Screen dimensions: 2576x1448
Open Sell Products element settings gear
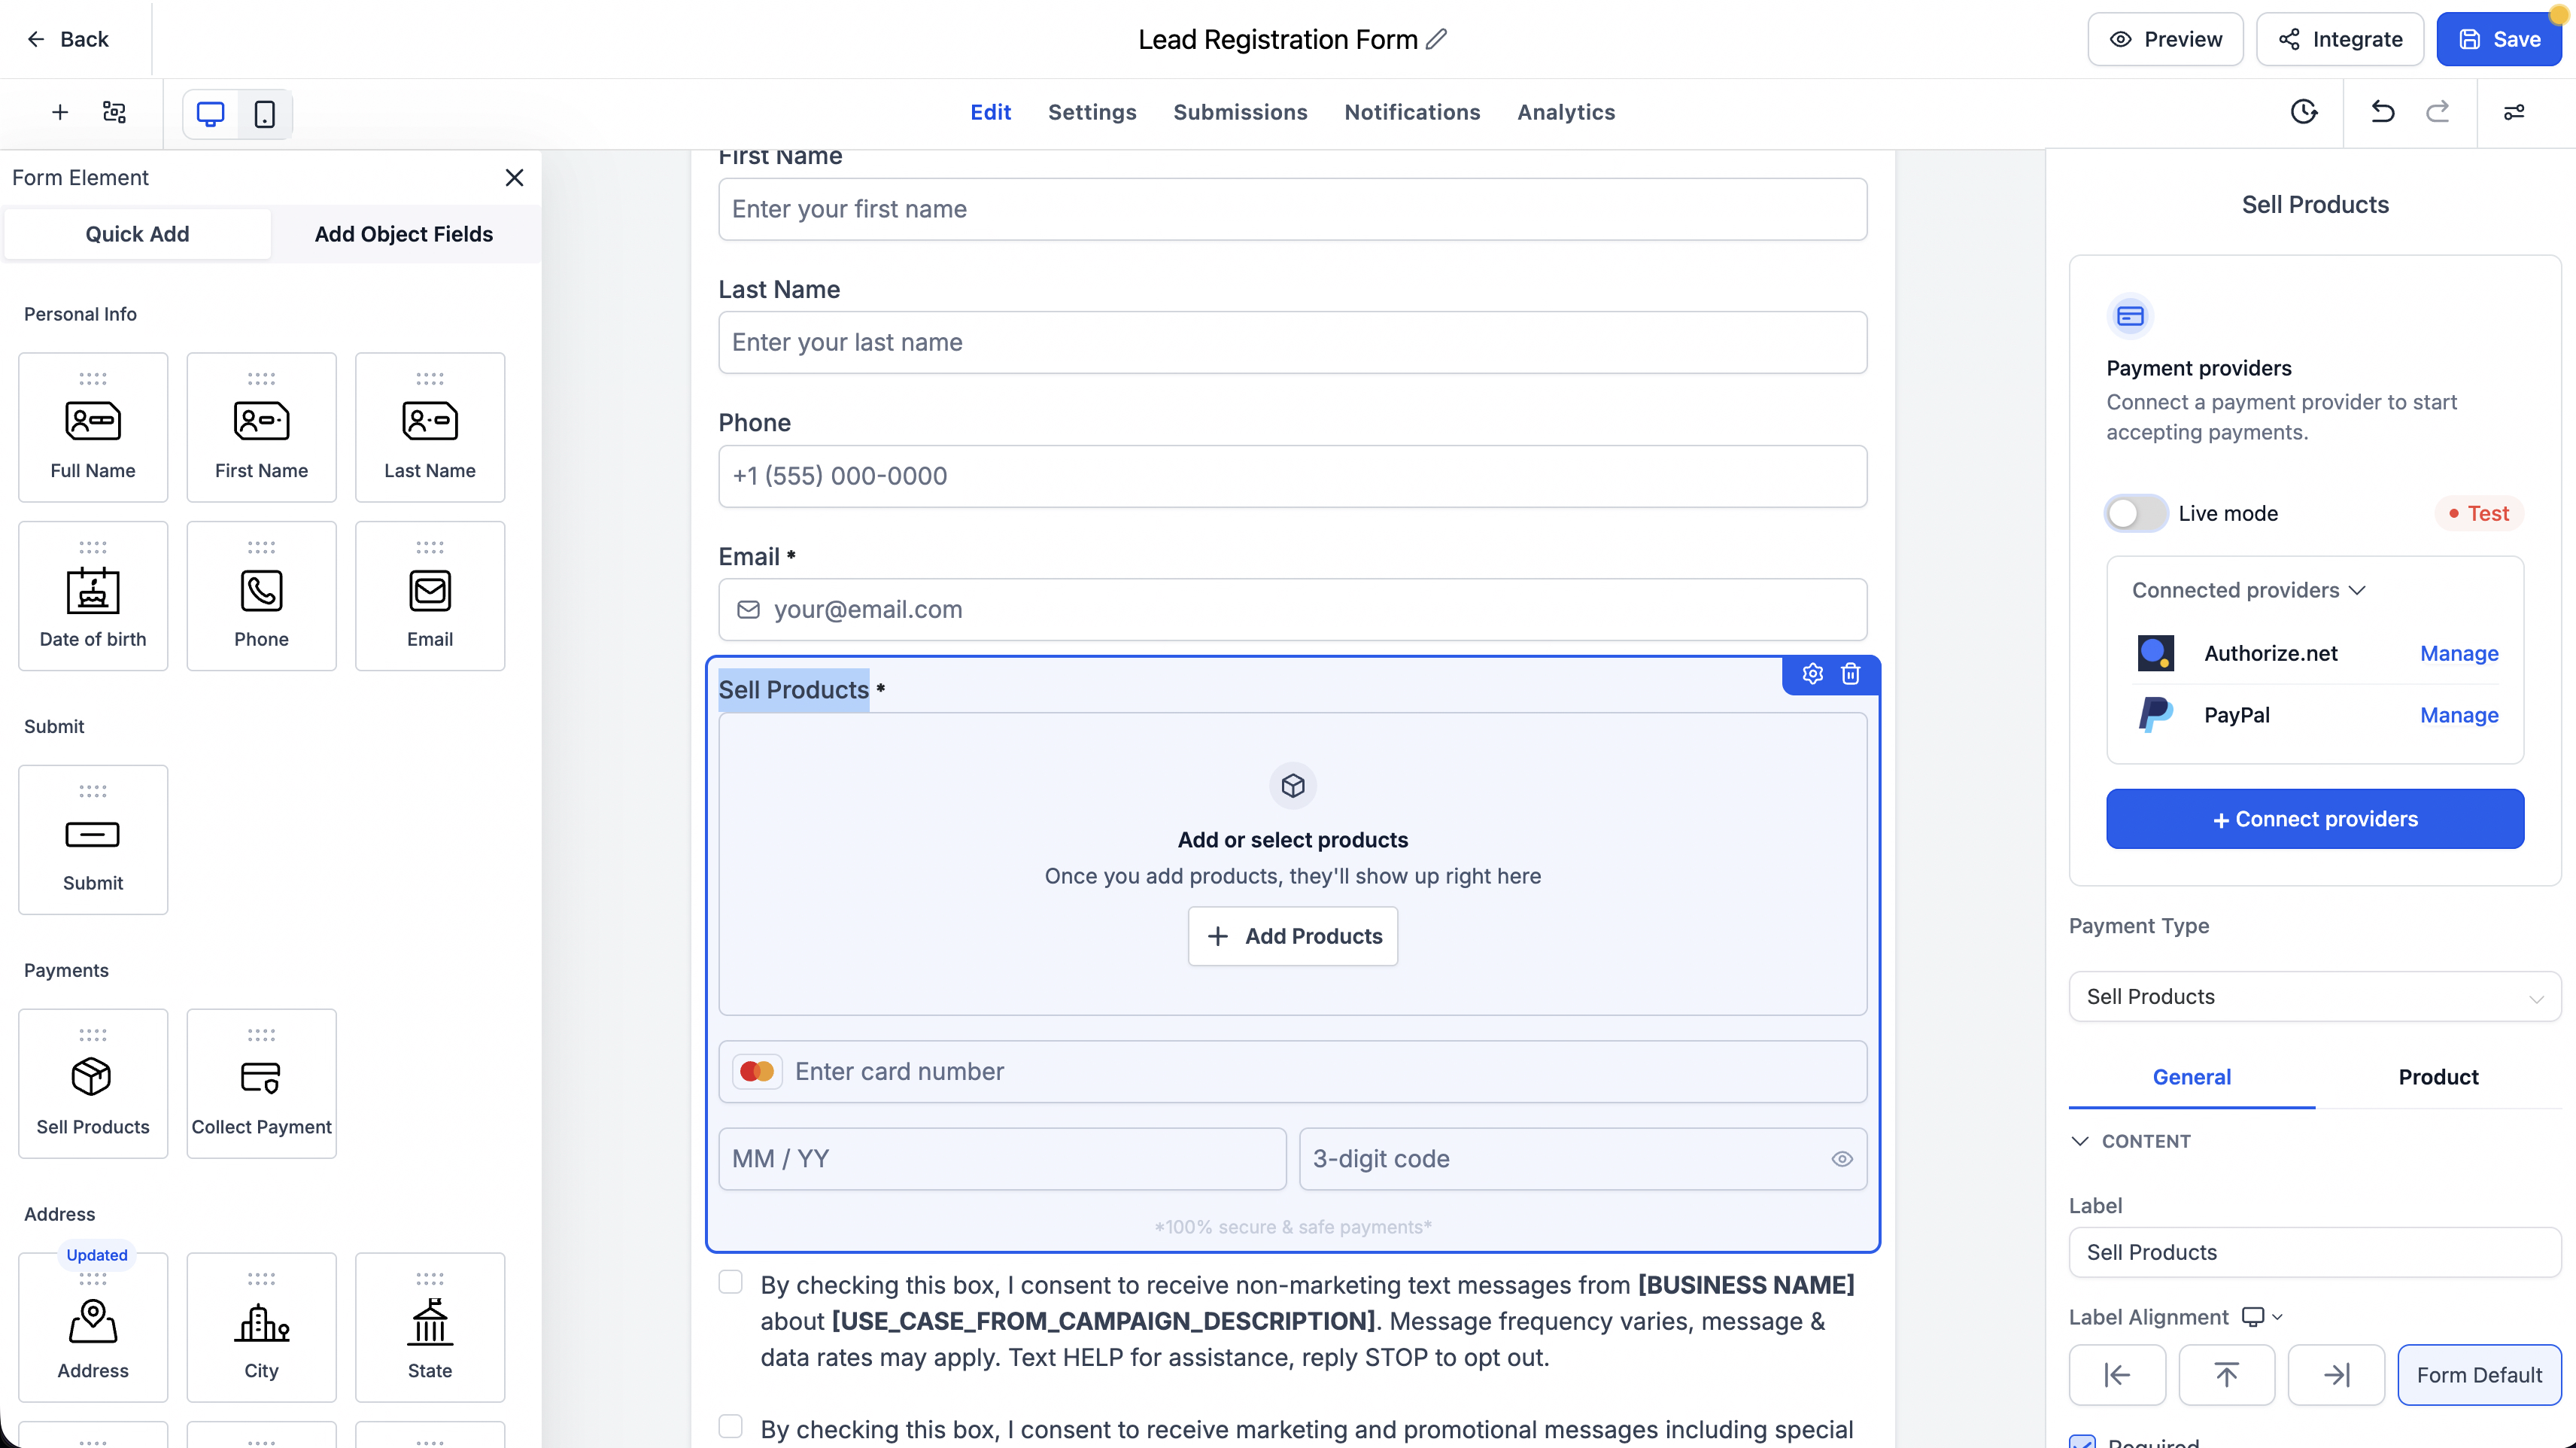pos(1812,674)
